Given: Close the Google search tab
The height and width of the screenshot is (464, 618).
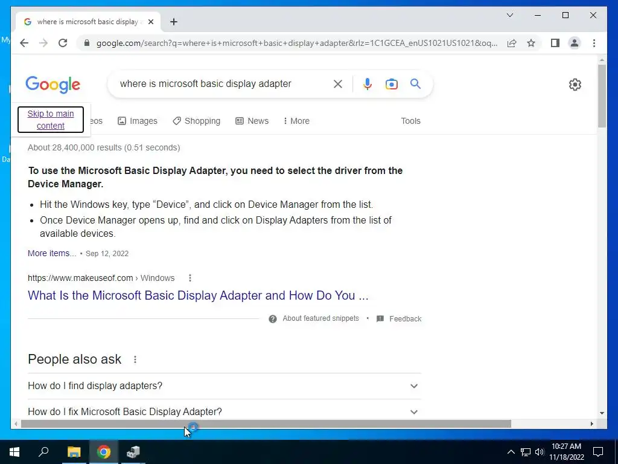Looking at the screenshot, I should coord(150,22).
